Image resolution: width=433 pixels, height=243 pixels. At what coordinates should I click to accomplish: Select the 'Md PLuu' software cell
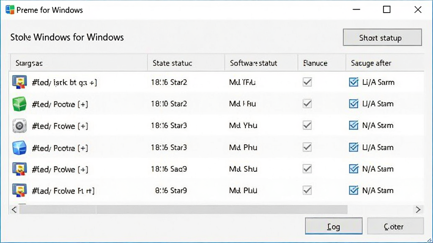pyautogui.click(x=243, y=190)
